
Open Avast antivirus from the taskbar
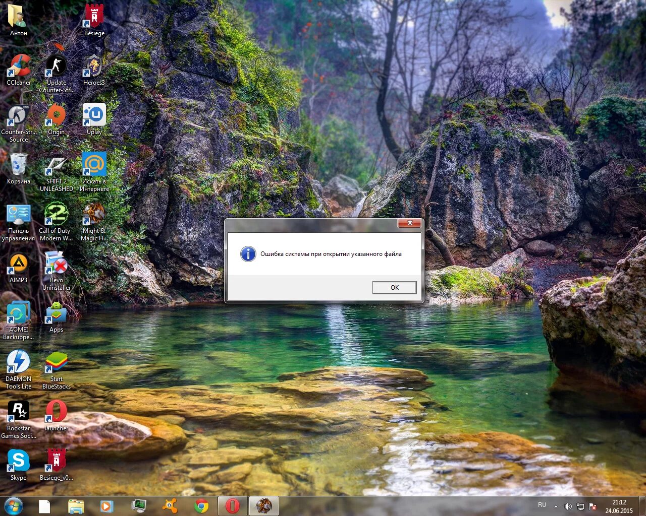(170, 506)
